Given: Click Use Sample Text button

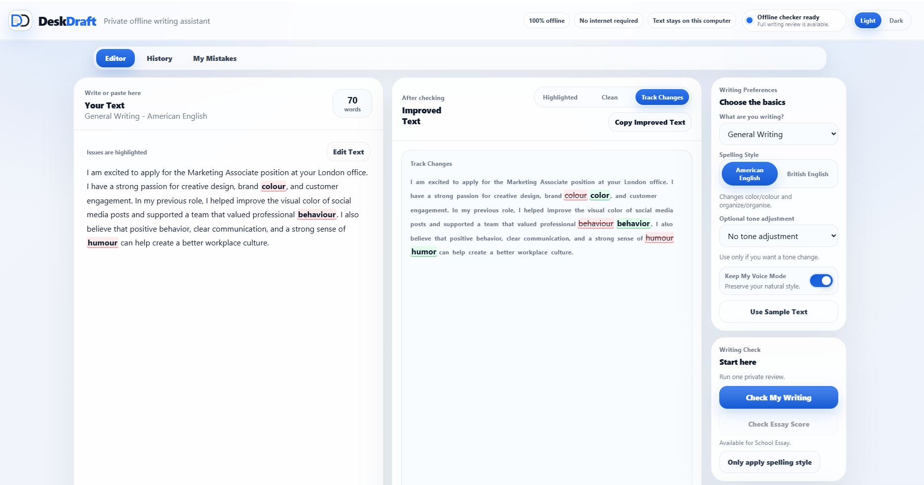Looking at the screenshot, I should pos(778,312).
